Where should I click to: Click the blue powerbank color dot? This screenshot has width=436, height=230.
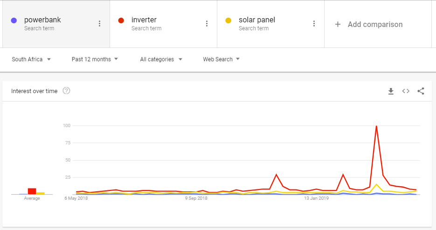(x=14, y=20)
